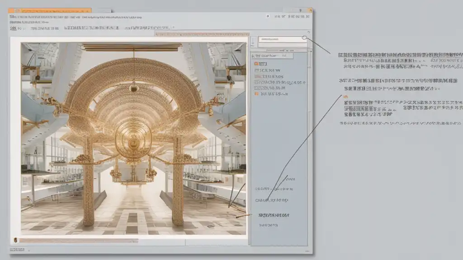463x260 pixels.
Task: Switch to the orange highlighted window tab
Action: 50,10
